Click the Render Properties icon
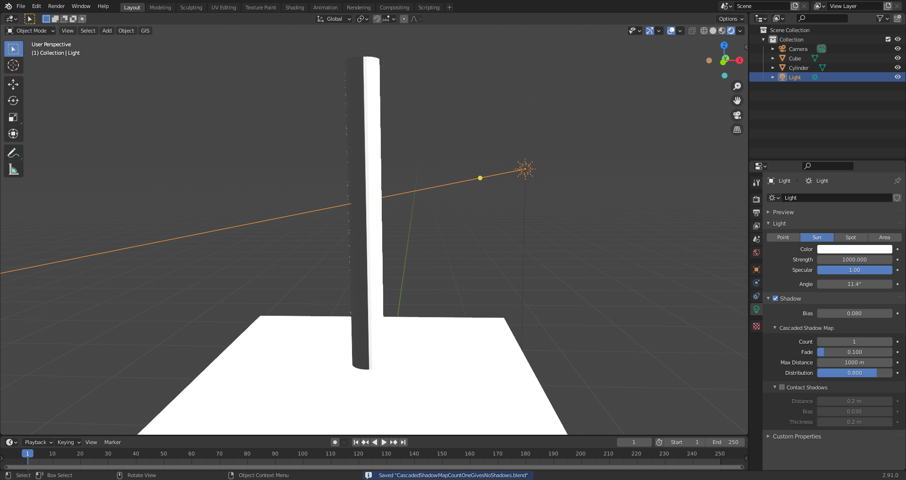 click(x=756, y=199)
